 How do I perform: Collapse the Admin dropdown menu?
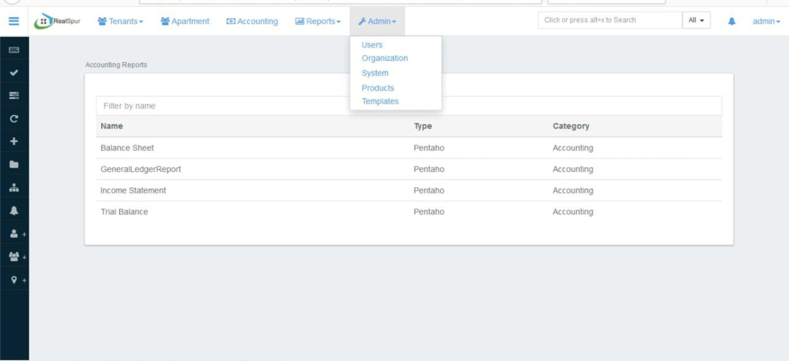pos(377,21)
